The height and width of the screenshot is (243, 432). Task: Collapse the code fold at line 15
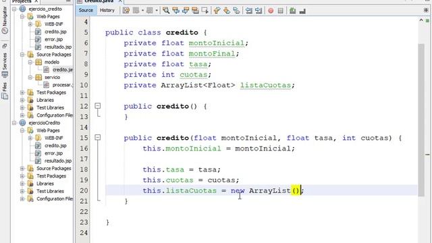pos(97,137)
